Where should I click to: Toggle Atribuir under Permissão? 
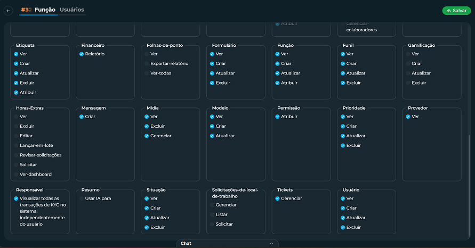[277, 117]
